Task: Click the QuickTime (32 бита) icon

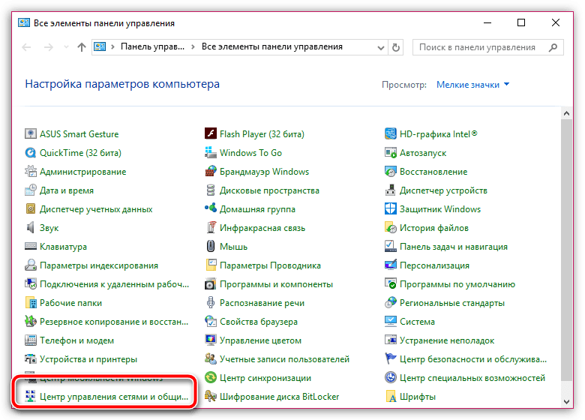Action: (31, 152)
